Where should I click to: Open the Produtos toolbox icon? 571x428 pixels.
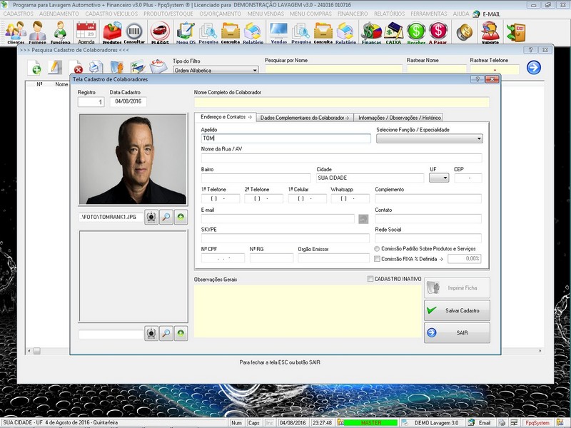coord(112,32)
